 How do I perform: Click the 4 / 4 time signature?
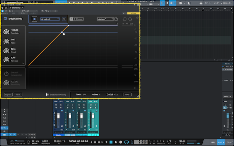click(x=169, y=141)
